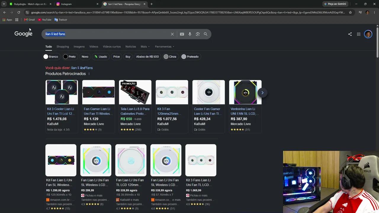Toggle the Preto color filter chip
379x213 pixels.
click(x=70, y=57)
